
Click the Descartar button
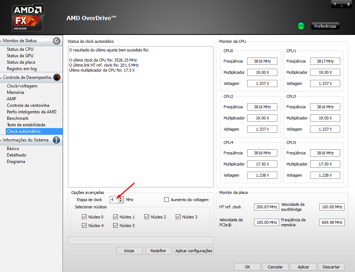click(331, 267)
